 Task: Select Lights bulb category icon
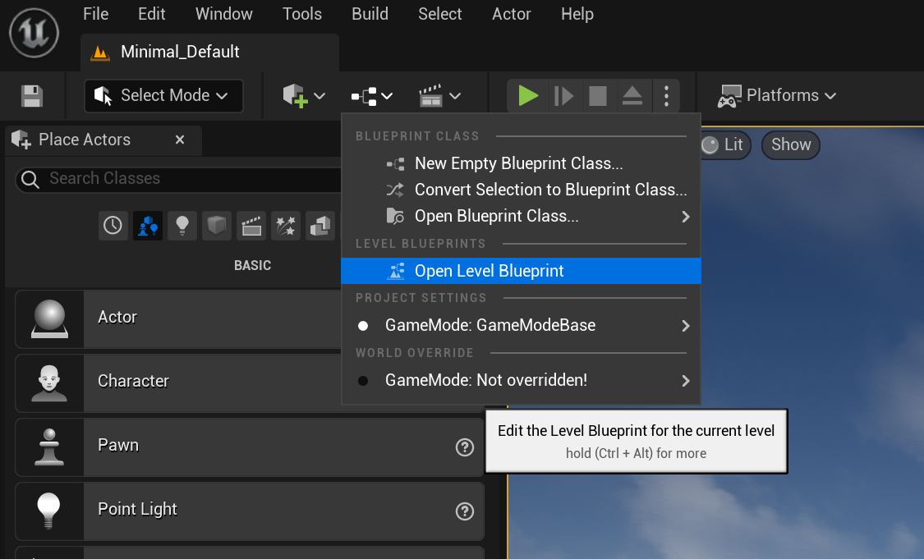pos(182,226)
